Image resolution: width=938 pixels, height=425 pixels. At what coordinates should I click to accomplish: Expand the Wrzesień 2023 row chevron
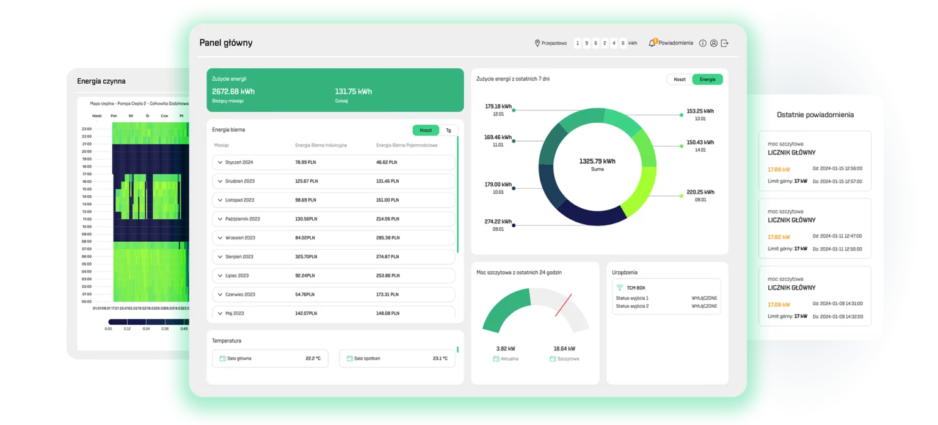220,238
